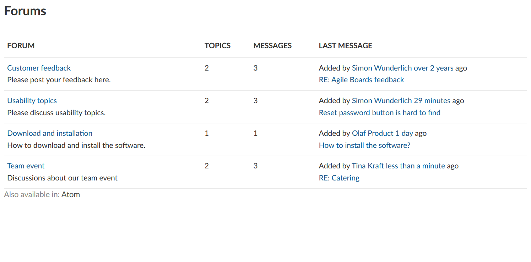Sort by the LAST MESSAGE column header
Screen dimensions: 531x262
[x=345, y=45]
